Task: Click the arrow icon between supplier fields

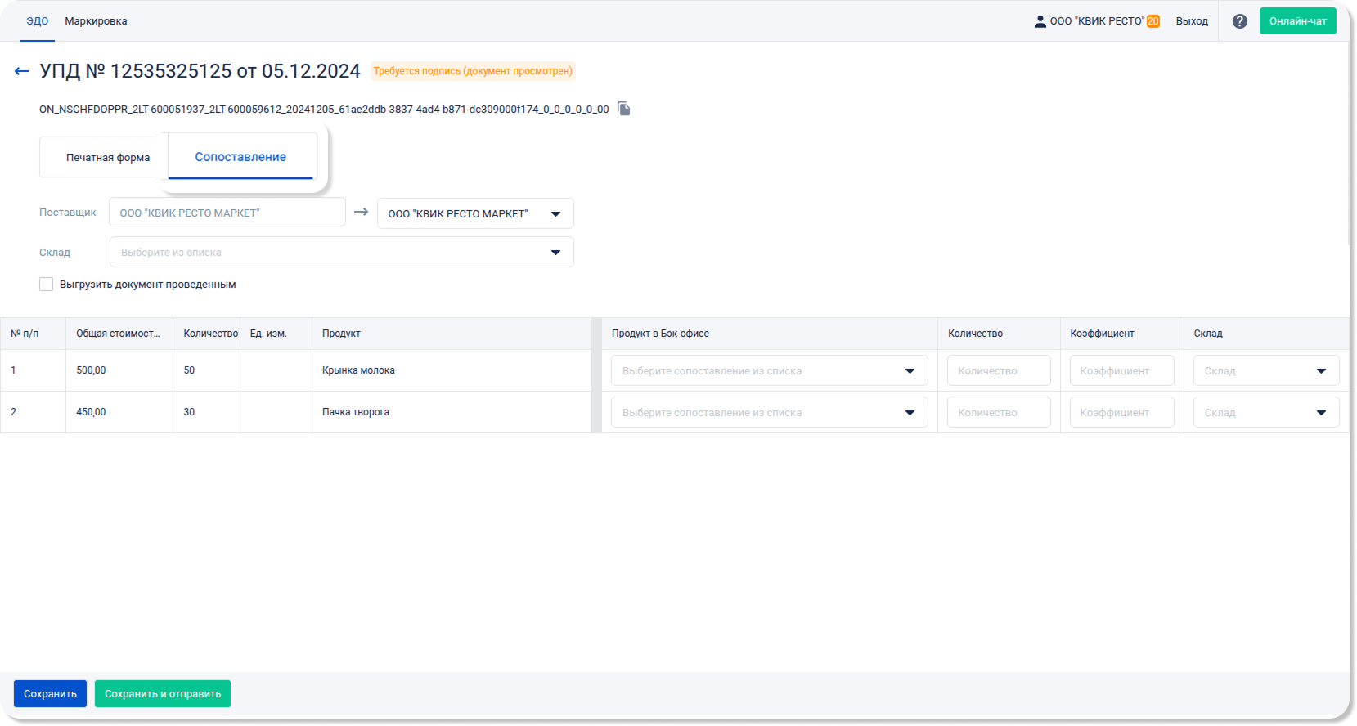Action: pos(361,212)
